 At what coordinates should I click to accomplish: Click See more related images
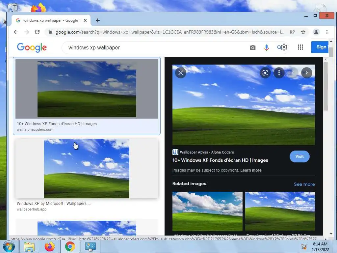click(304, 184)
